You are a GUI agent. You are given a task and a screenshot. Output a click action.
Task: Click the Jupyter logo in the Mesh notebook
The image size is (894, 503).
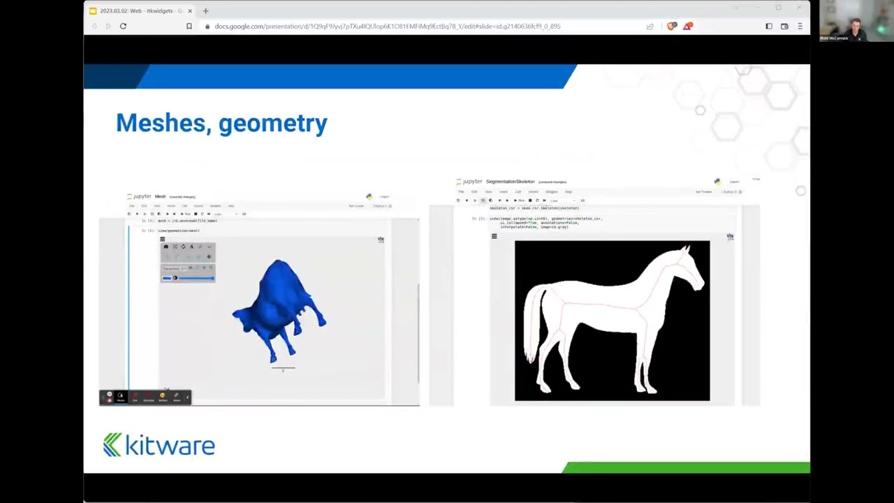[138, 196]
